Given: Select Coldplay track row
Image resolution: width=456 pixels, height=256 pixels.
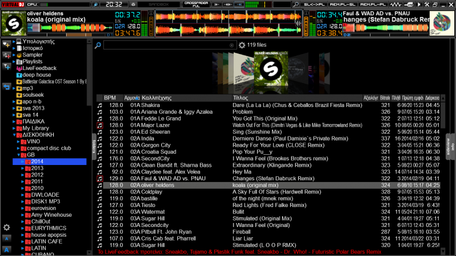Looking at the screenshot, I should (256, 192).
